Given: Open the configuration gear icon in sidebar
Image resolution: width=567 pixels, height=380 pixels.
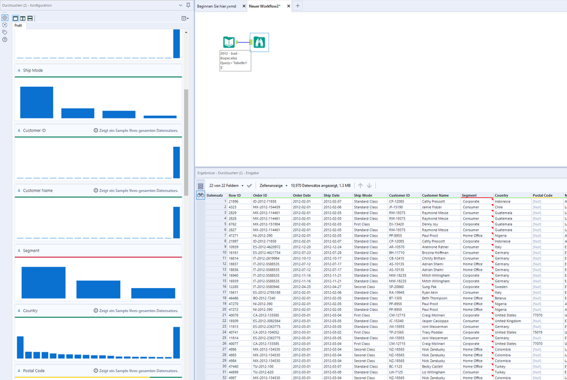Looking at the screenshot, I should click(5, 18).
